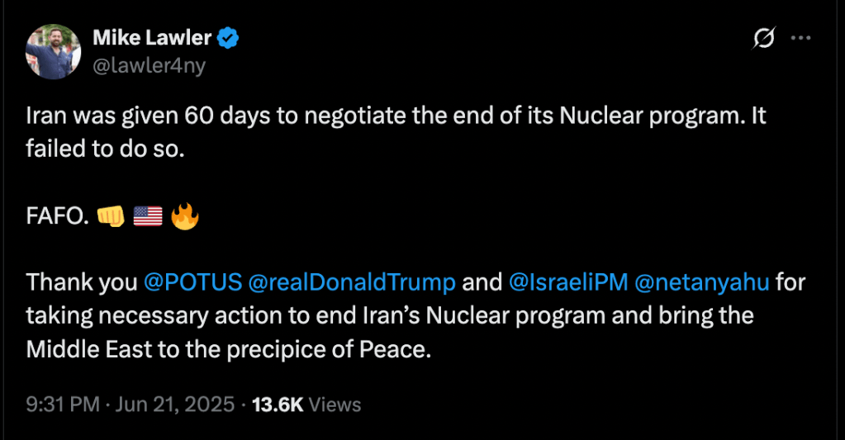Open the @lawler4ny handle link
This screenshot has width=845, height=440.
pyautogui.click(x=149, y=65)
